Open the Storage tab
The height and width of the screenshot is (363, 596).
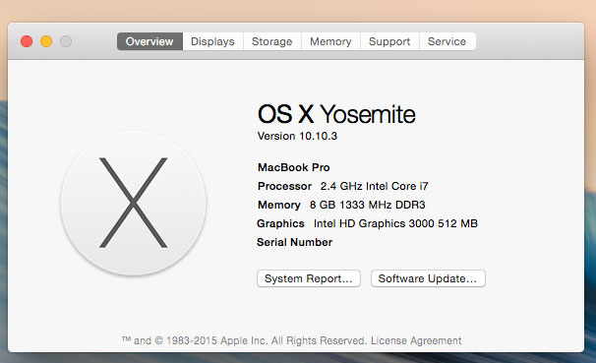272,41
